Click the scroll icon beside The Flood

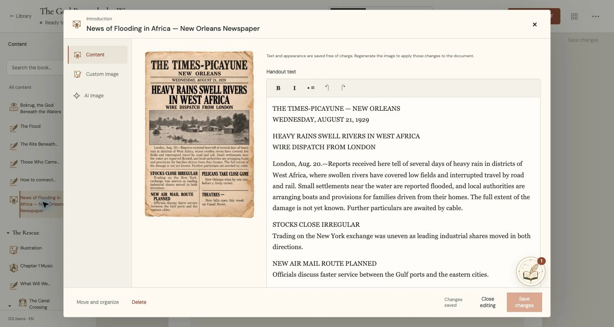click(x=14, y=128)
